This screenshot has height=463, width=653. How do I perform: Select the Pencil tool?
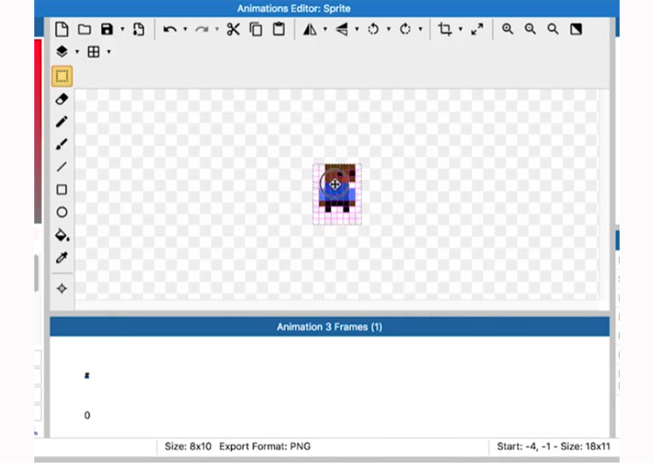62,122
